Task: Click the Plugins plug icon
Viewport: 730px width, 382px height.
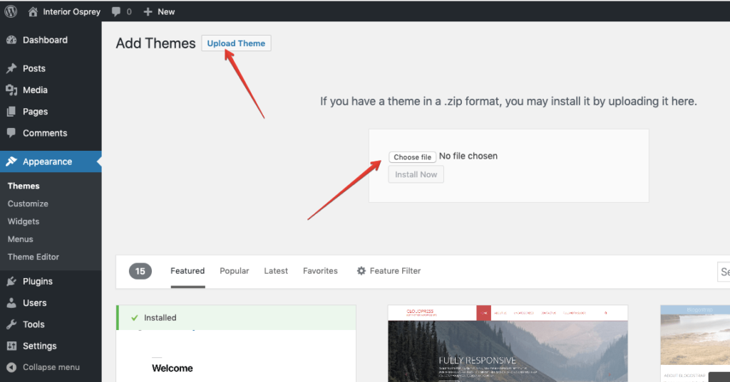Action: tap(11, 281)
